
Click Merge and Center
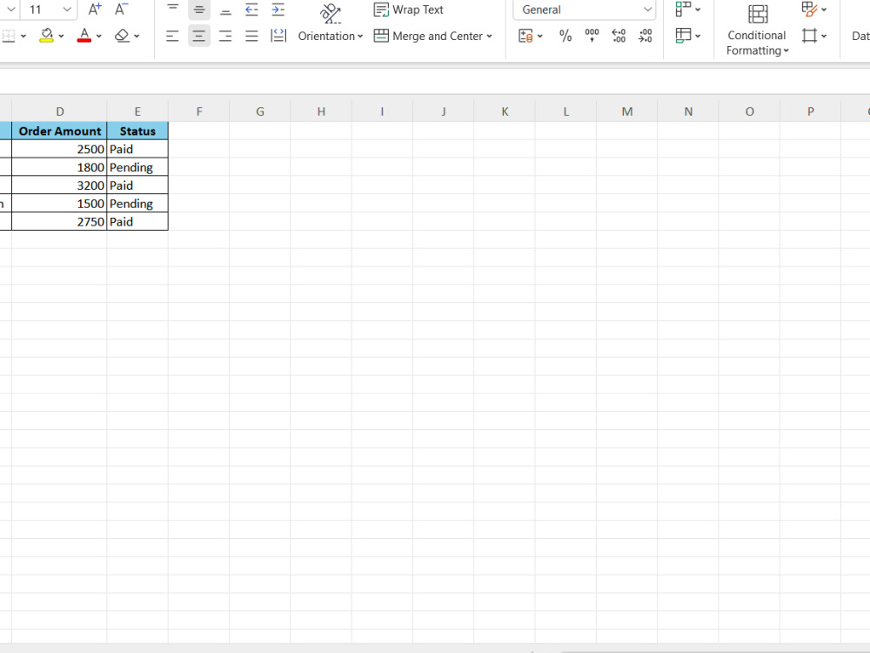(x=428, y=36)
